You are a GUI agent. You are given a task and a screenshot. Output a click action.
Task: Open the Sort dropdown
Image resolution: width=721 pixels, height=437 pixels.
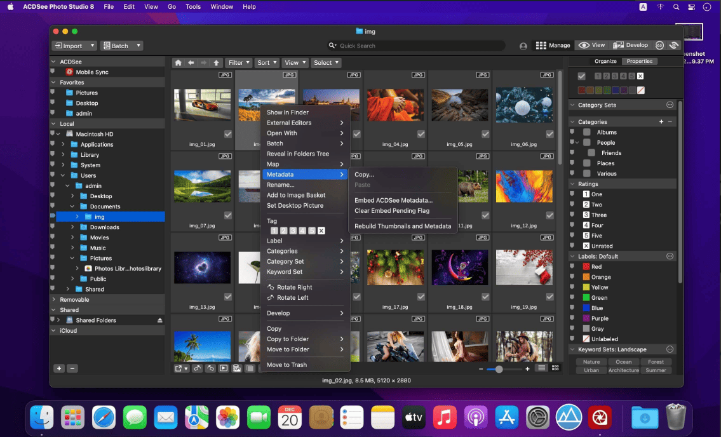[267, 62]
